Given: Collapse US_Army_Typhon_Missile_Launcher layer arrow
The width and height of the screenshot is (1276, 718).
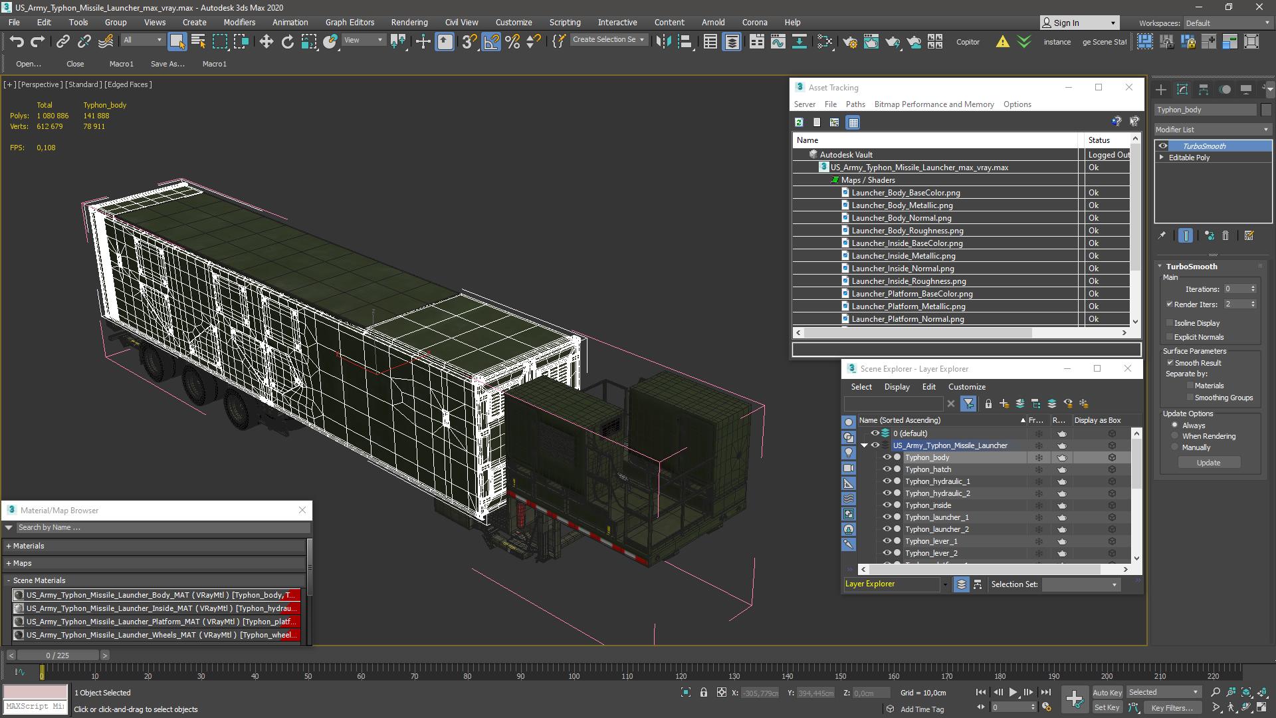Looking at the screenshot, I should (x=864, y=445).
